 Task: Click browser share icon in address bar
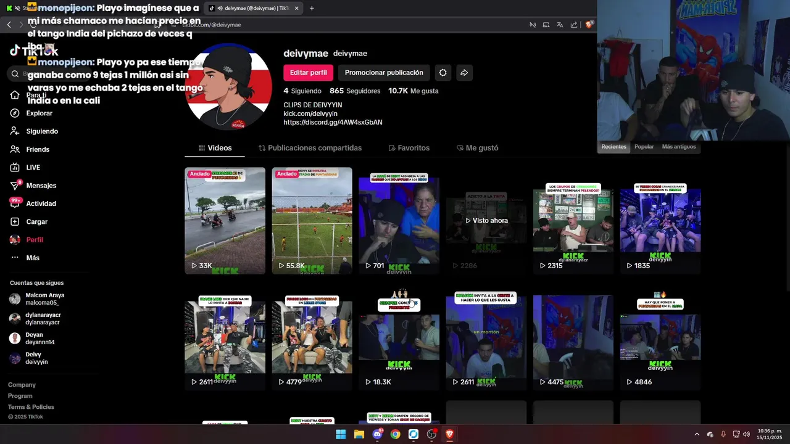tap(574, 25)
